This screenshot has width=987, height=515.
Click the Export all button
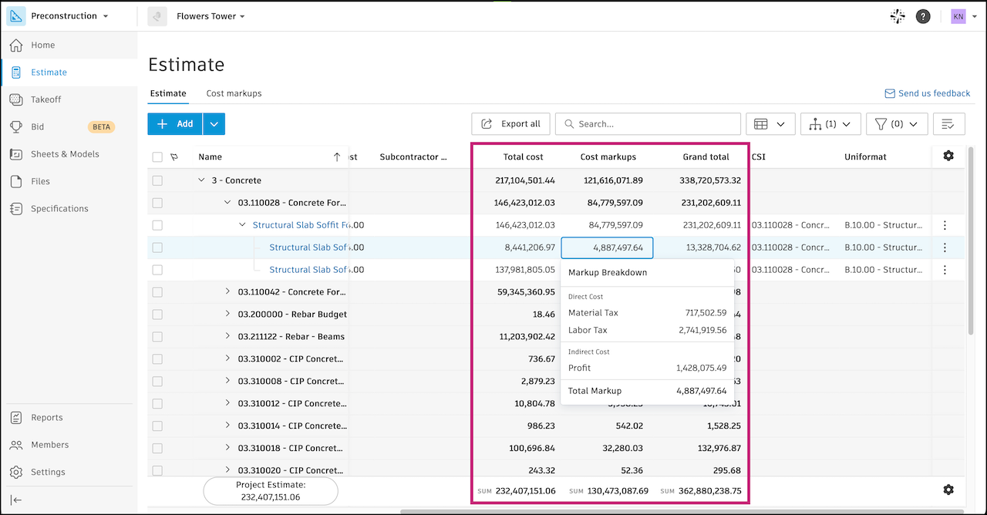(510, 124)
